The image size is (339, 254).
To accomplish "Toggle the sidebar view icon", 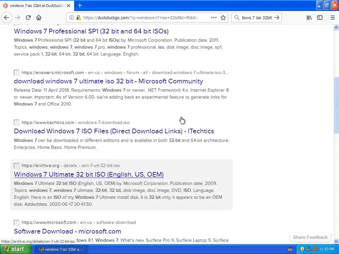I will 320,18.
